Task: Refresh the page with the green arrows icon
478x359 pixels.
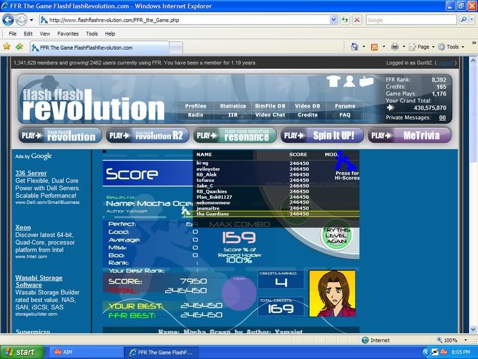Action: click(345, 20)
